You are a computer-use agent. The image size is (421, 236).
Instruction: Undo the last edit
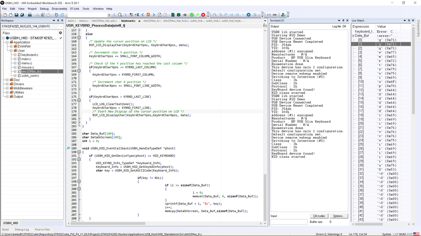(56, 15)
